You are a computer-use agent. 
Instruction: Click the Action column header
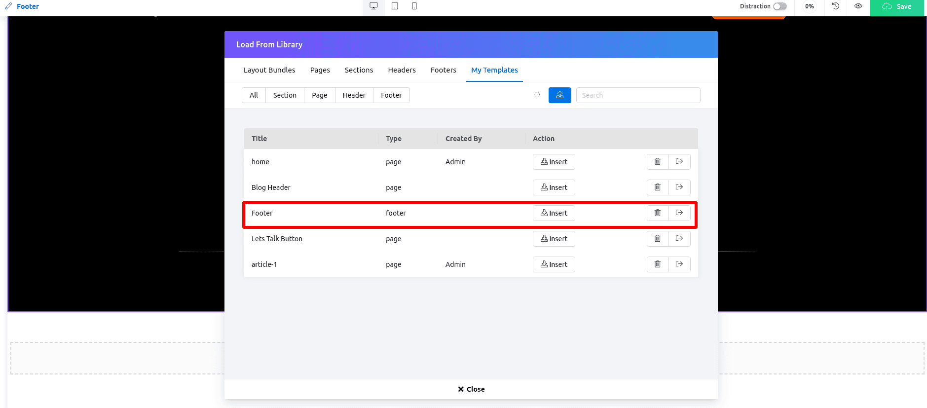(544, 139)
